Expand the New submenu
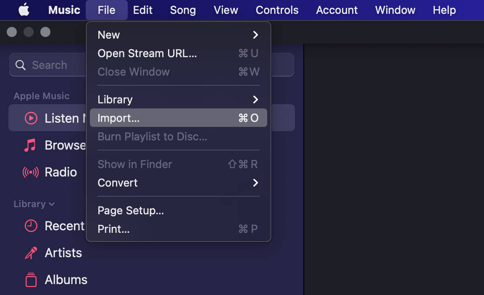 [x=179, y=35]
